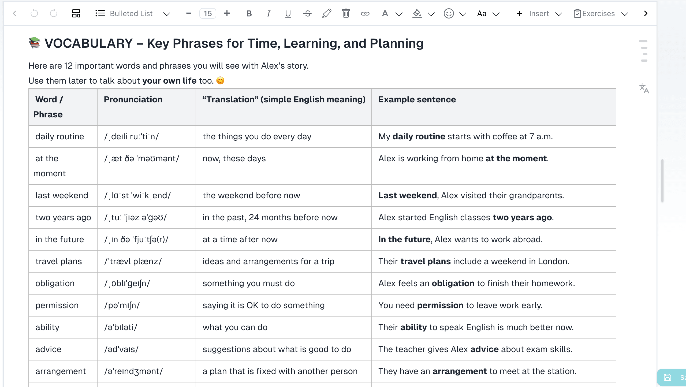Select the insert link icon
686x387 pixels.
click(365, 13)
